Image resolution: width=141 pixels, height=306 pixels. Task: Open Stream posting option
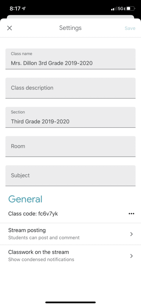[70, 234]
